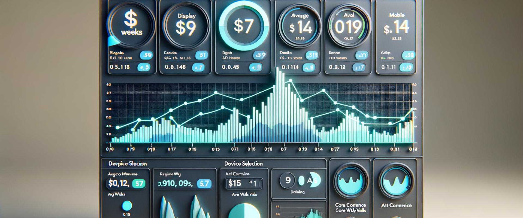Click the blue badge next to 0 5.1 18
Image resolution: width=523 pixels, height=218 pixels.
144,67
